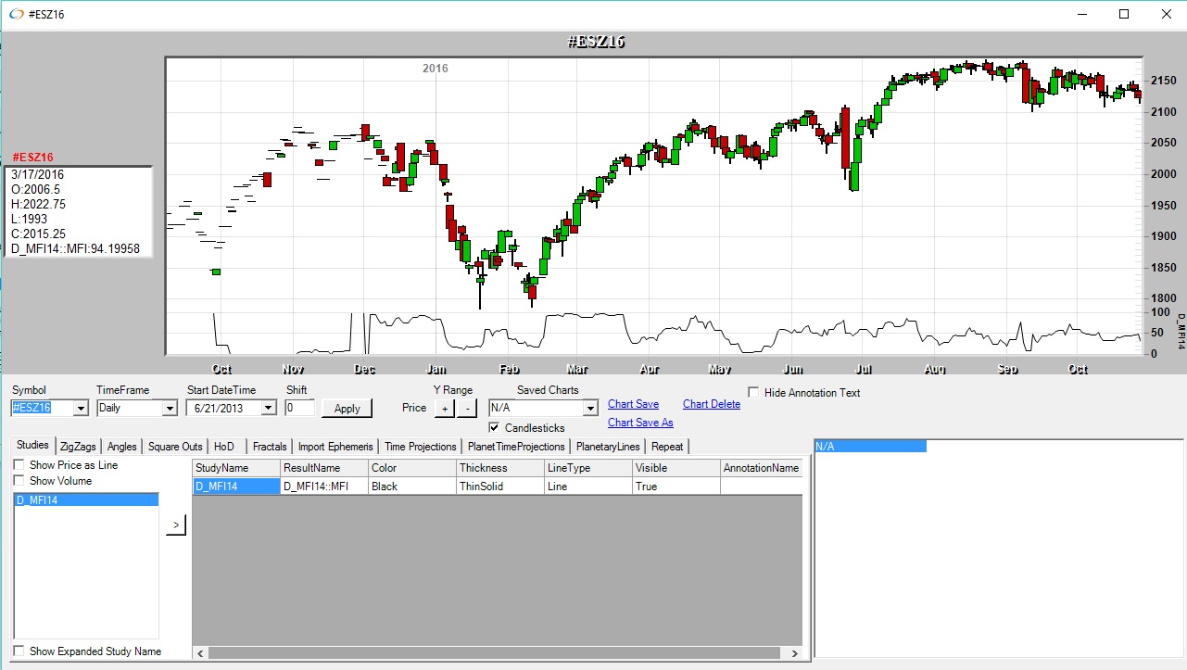Image resolution: width=1187 pixels, height=670 pixels.
Task: Switch to the ZigZags tab
Action: point(78,447)
